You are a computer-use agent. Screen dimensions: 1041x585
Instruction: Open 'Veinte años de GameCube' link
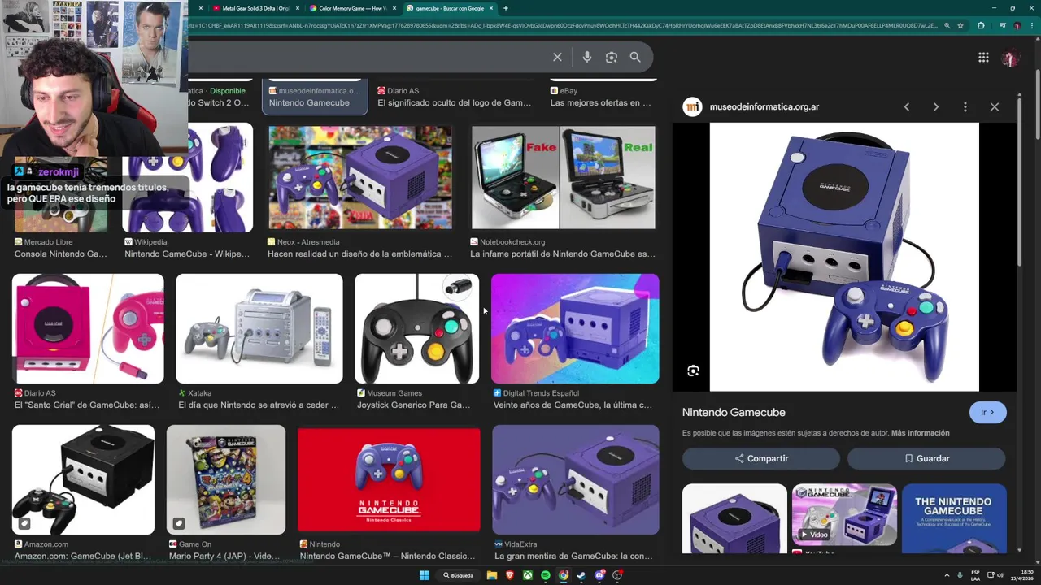coord(573,405)
